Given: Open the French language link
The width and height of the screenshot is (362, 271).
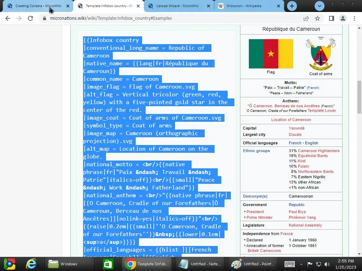Looking at the screenshot, I should [295, 143].
